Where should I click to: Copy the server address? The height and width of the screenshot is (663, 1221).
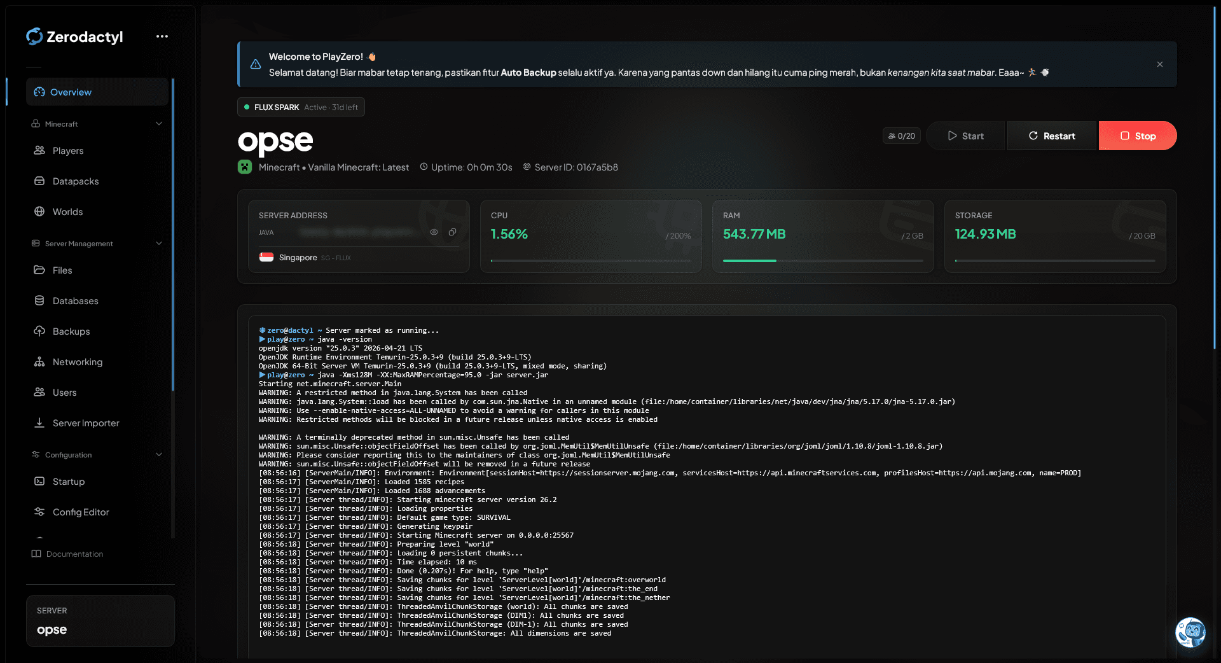click(x=452, y=232)
